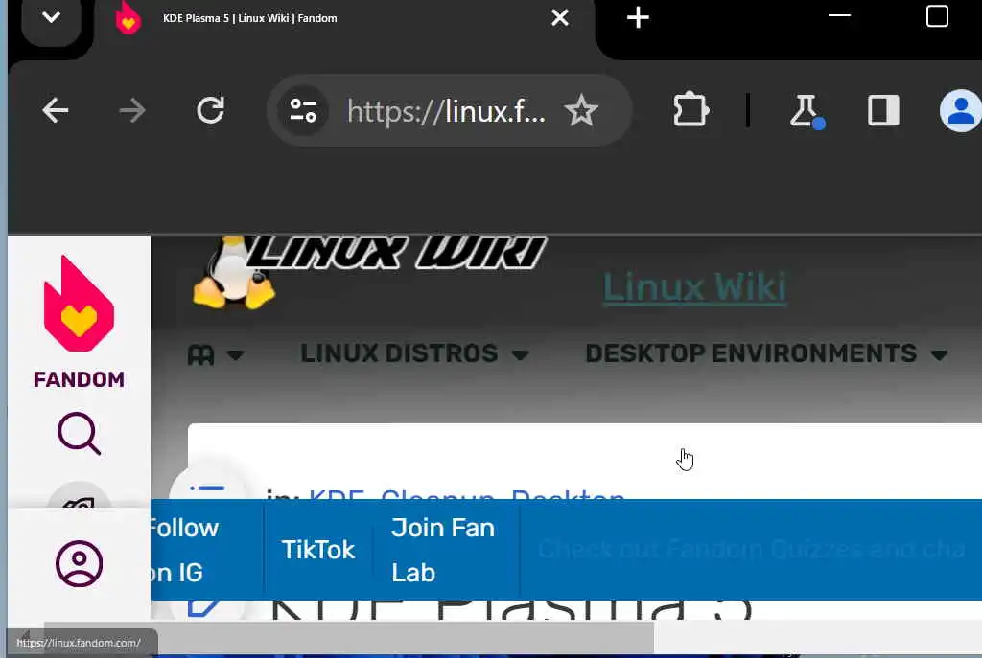Image resolution: width=982 pixels, height=658 pixels.
Task: Click the URL address field
Action: coord(446,111)
